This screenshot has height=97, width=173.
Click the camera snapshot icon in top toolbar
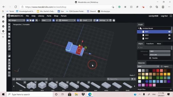click(114, 20)
